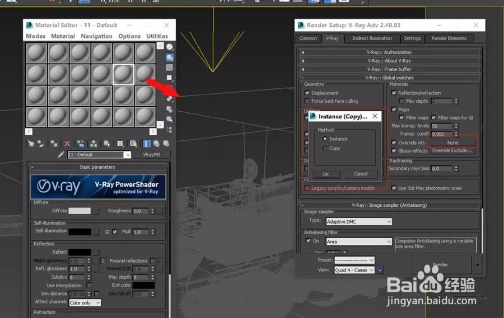The height and width of the screenshot is (318, 504).
Task: Open material name dropdown 11 - Default
Action: [x=128, y=155]
